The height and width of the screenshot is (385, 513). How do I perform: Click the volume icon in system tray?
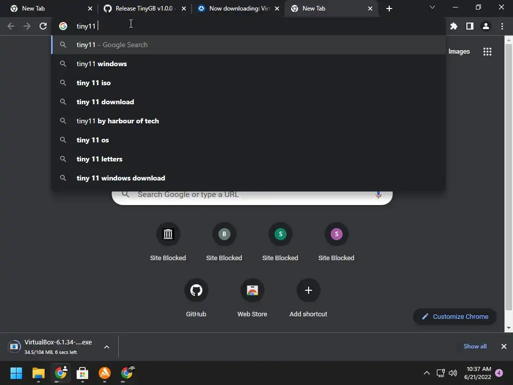[x=453, y=373]
